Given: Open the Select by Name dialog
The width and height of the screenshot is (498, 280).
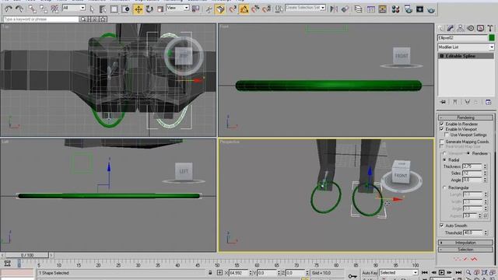Looking at the screenshot, I should pyautogui.click(x=103, y=9).
